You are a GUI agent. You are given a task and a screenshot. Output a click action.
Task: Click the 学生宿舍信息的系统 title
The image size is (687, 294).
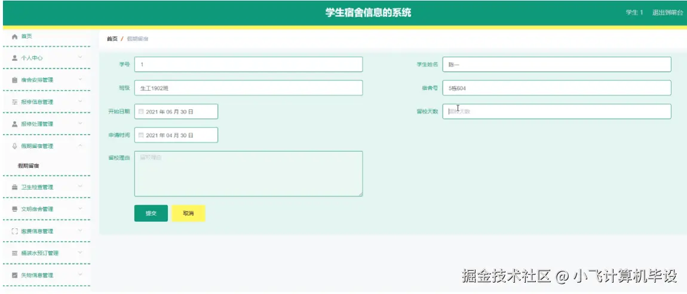(368, 13)
